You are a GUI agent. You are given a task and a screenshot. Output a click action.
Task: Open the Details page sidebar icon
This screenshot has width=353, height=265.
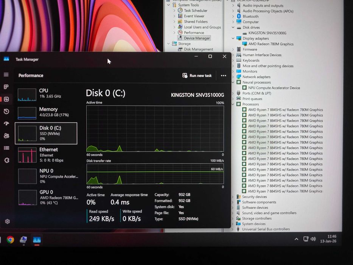[x=6, y=148]
